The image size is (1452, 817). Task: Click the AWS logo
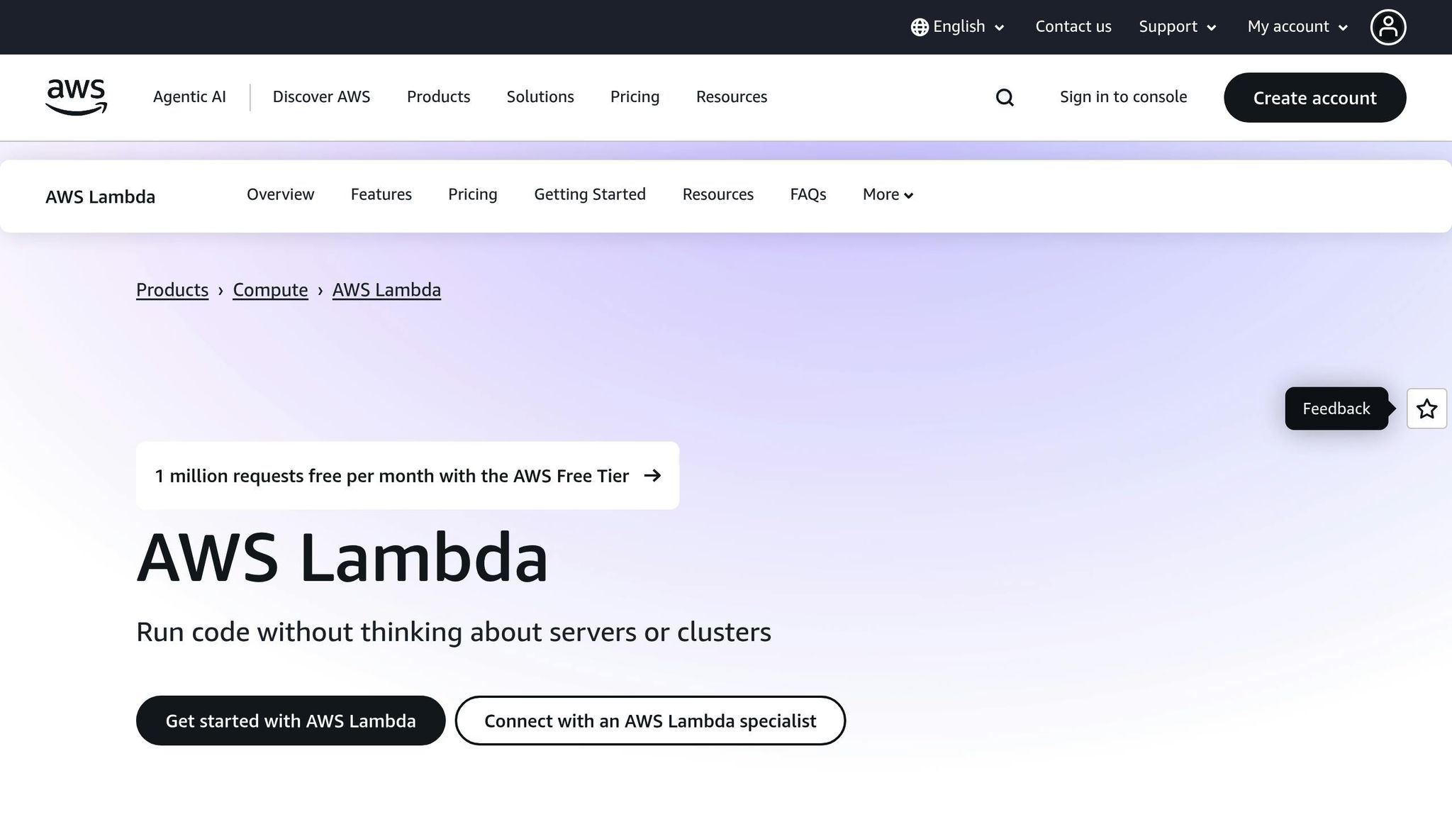point(76,97)
